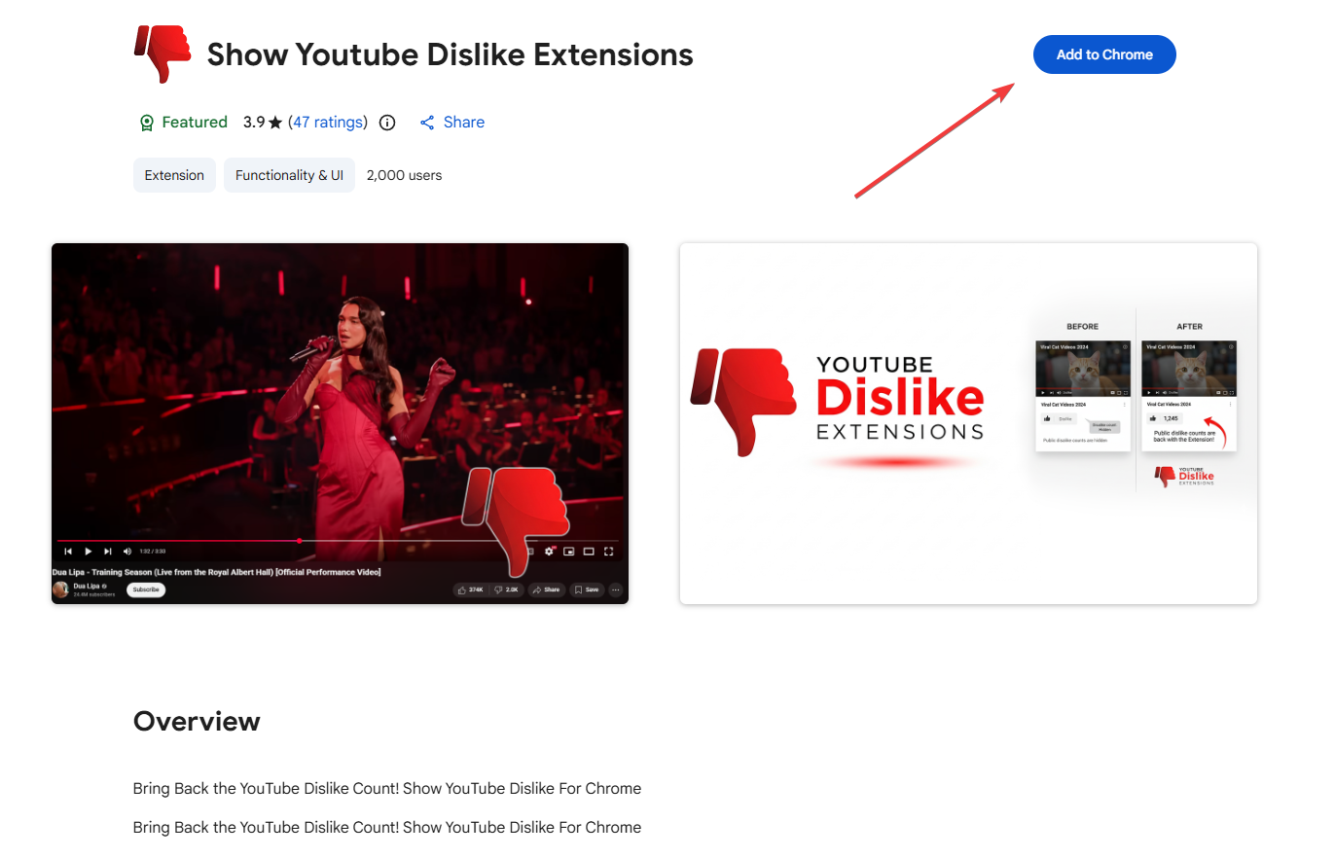Select the previous video control

click(68, 551)
